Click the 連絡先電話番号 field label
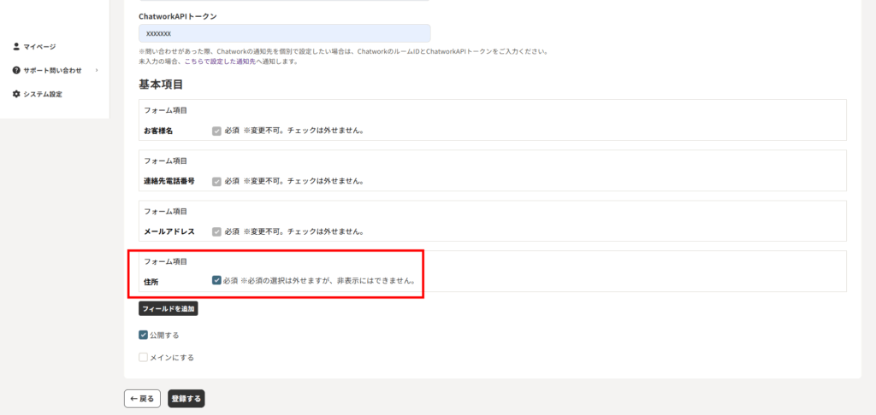876x415 pixels. [169, 181]
